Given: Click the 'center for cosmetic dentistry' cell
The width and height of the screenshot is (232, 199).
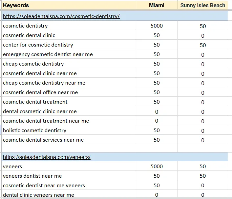Looking at the screenshot, I should (69, 45).
